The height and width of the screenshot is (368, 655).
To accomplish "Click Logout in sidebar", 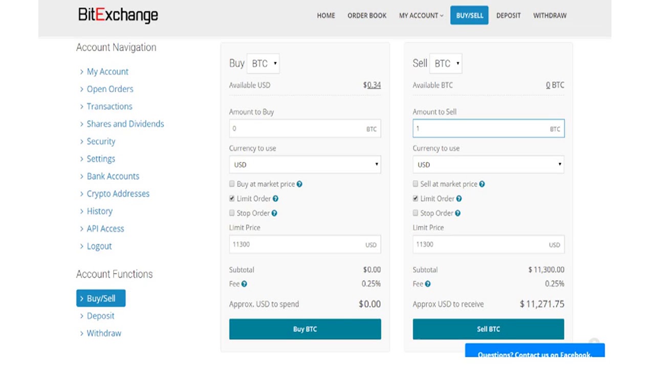I will [99, 246].
